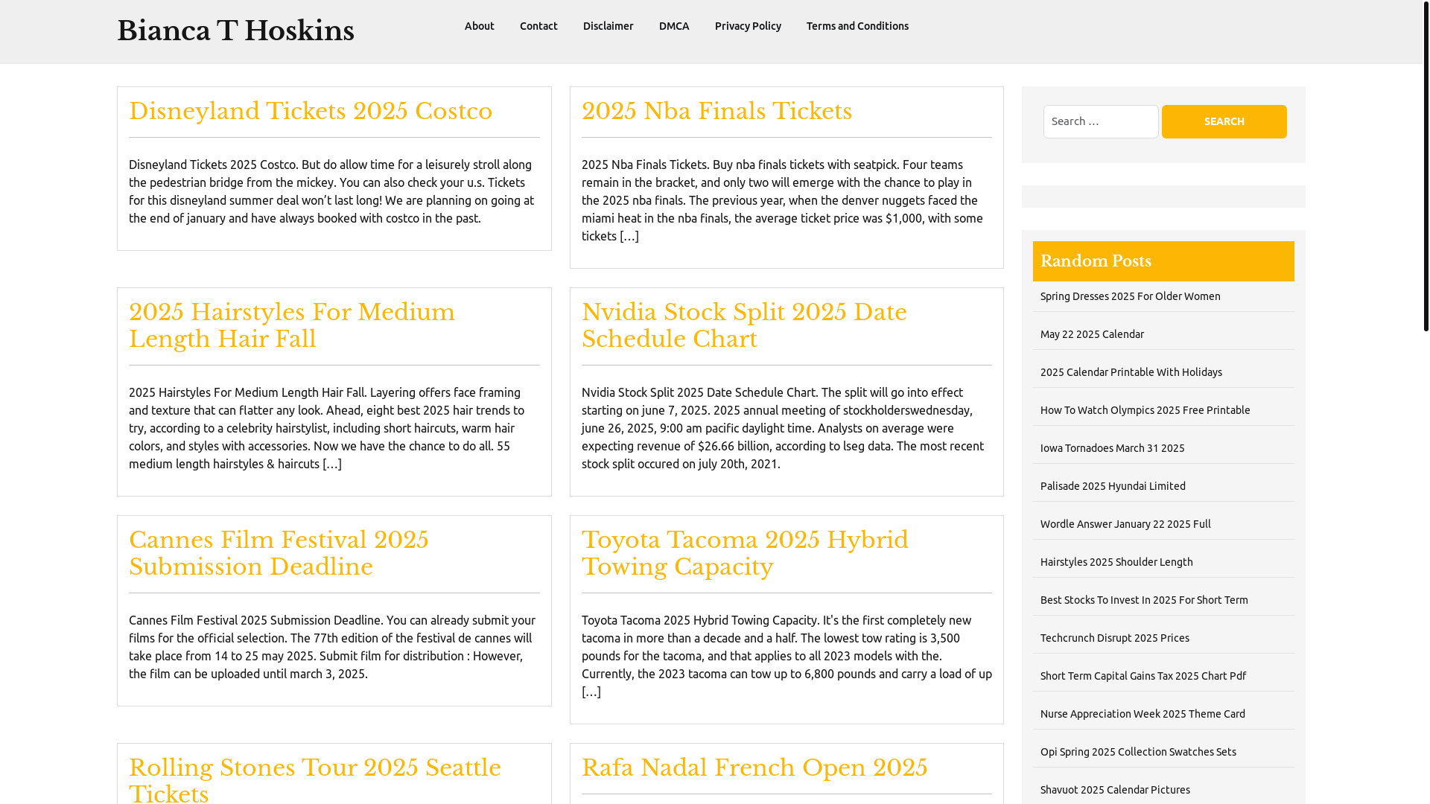
Task: Open 2025 Calendar Printable With Holidays
Action: coord(1131,372)
